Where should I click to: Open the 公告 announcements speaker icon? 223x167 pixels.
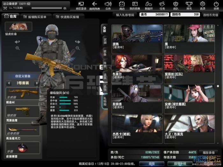(108, 6)
